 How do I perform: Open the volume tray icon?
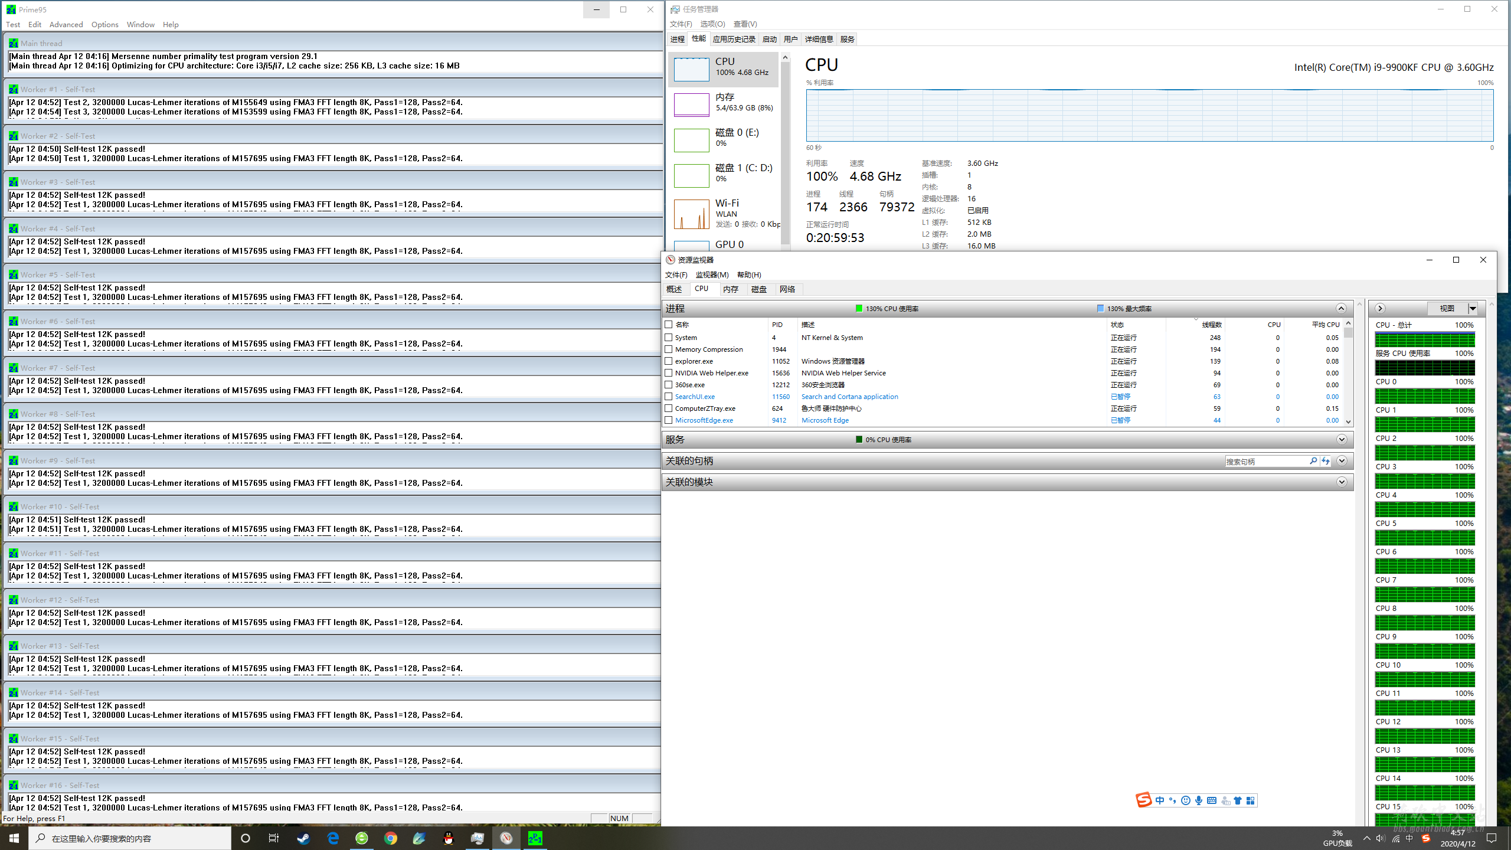click(x=1380, y=838)
